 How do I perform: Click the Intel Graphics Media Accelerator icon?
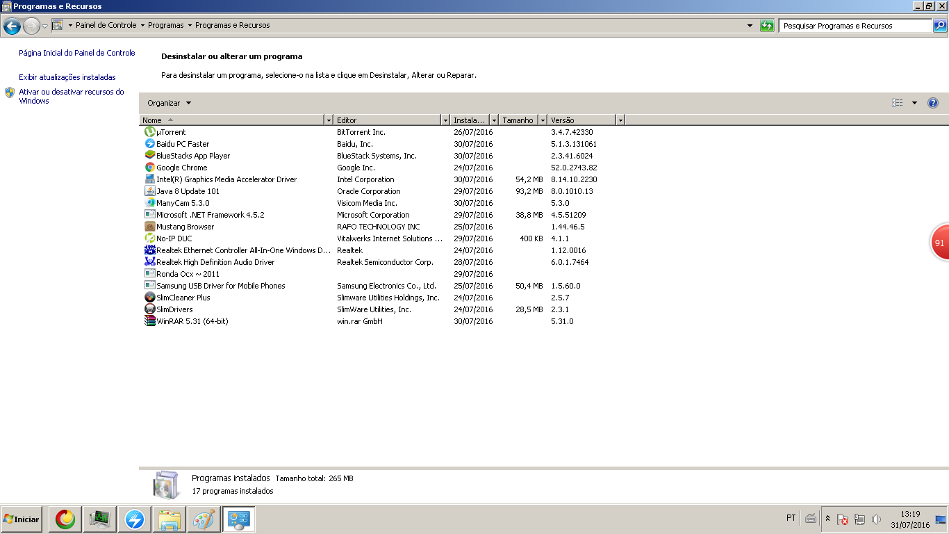(x=149, y=179)
